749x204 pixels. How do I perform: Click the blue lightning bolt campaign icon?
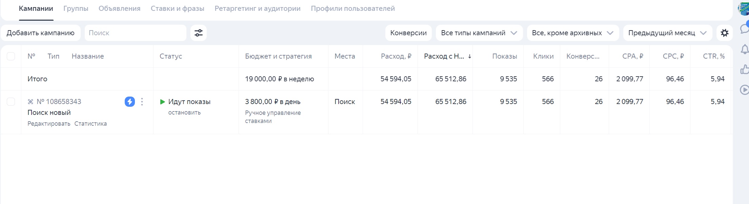(x=129, y=102)
